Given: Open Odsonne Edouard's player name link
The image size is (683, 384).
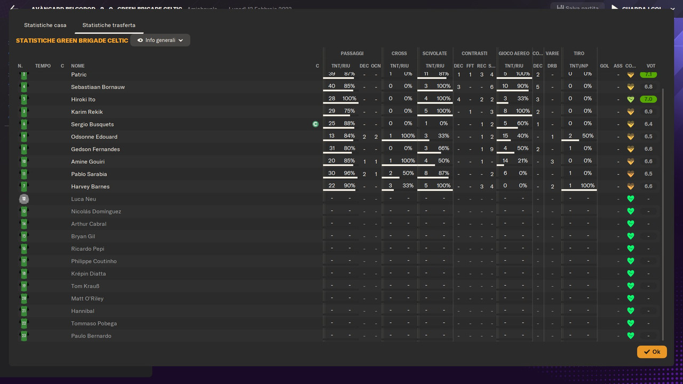Looking at the screenshot, I should click(x=94, y=137).
